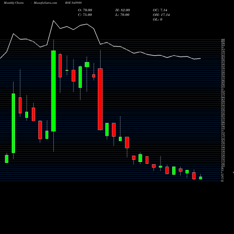Click the last green candle on the right
The width and height of the screenshot is (234, 234).
pyautogui.click(x=200, y=178)
